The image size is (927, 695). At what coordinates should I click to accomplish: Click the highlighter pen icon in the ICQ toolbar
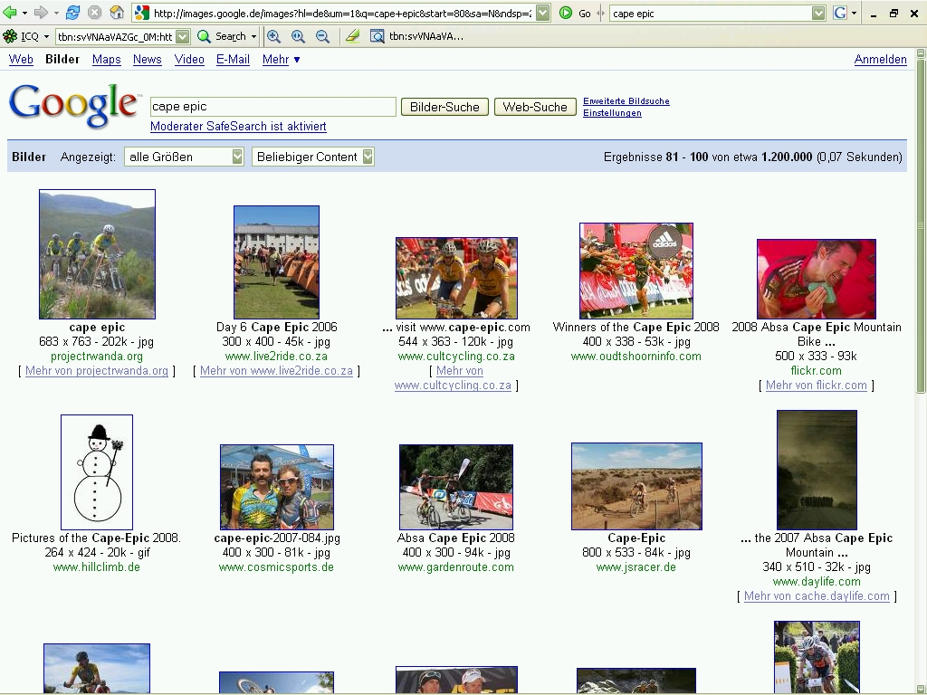352,36
